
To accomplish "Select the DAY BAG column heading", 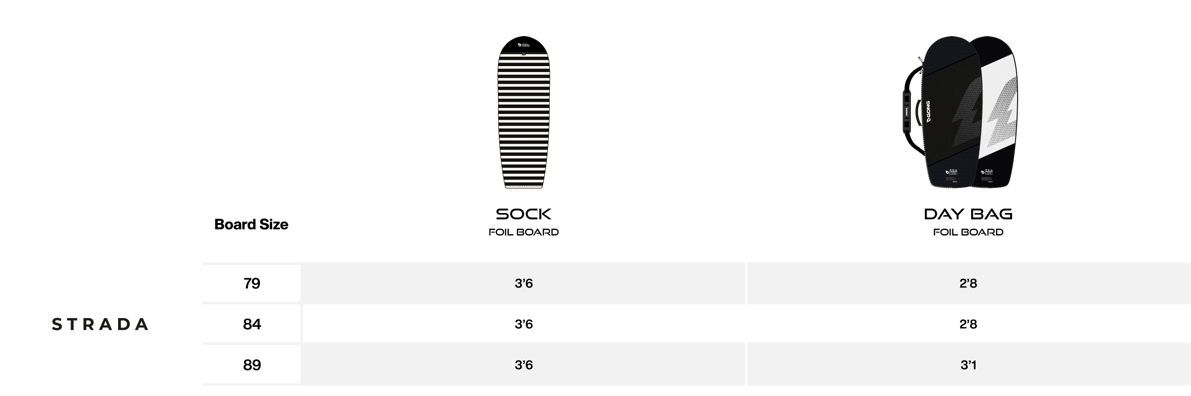I will point(968,214).
